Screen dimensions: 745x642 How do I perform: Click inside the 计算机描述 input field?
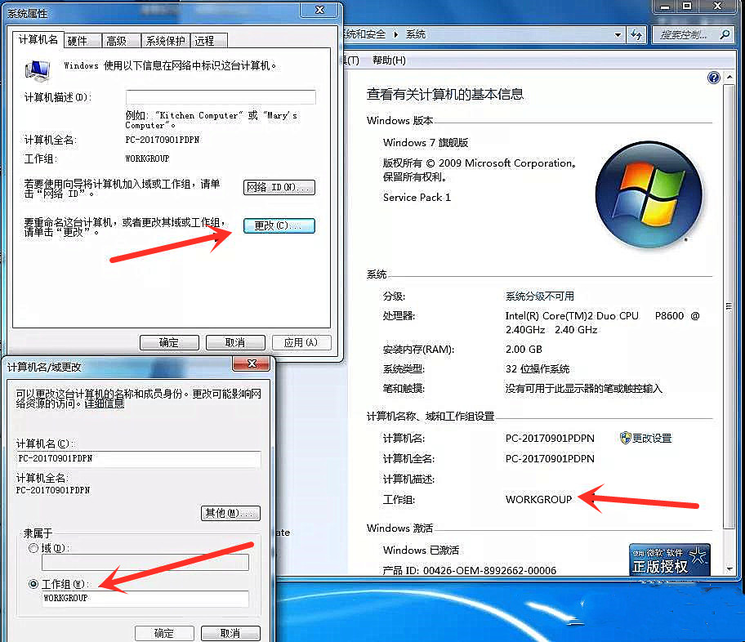pyautogui.click(x=221, y=96)
